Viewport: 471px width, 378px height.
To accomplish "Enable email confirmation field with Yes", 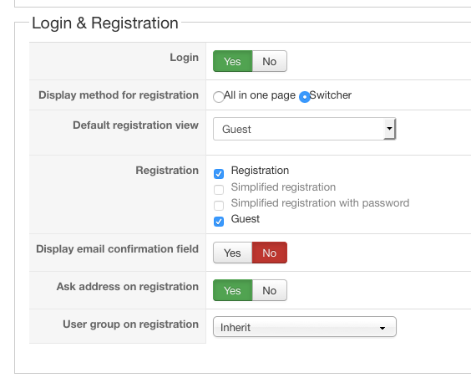I will [232, 253].
